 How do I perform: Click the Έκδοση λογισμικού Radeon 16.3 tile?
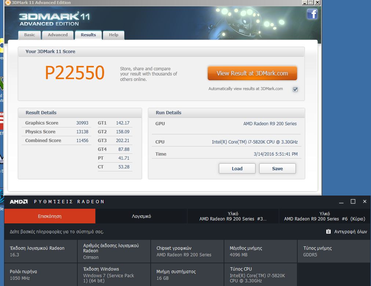click(41, 251)
